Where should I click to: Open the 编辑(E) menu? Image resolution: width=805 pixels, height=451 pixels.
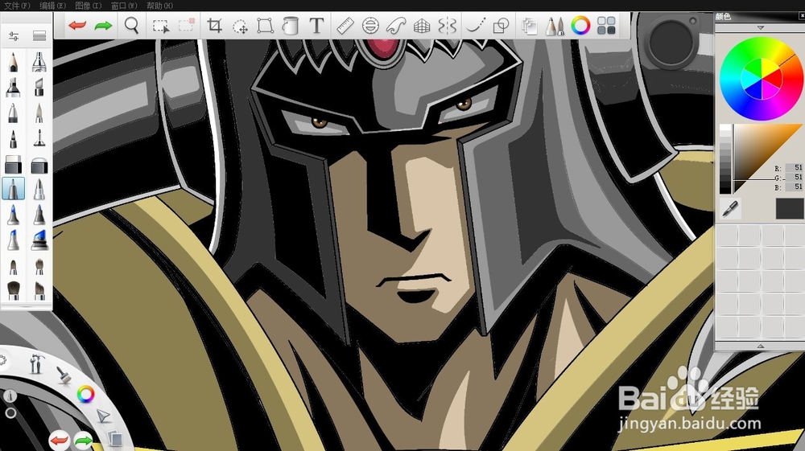pos(53,6)
